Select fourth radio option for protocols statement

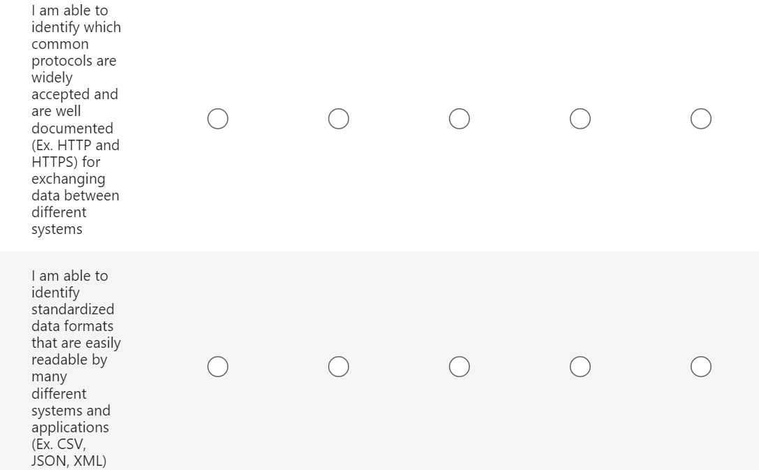coord(580,119)
